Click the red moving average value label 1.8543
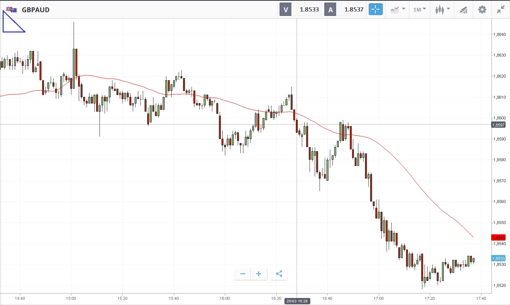This screenshot has width=510, height=305. pos(498,237)
